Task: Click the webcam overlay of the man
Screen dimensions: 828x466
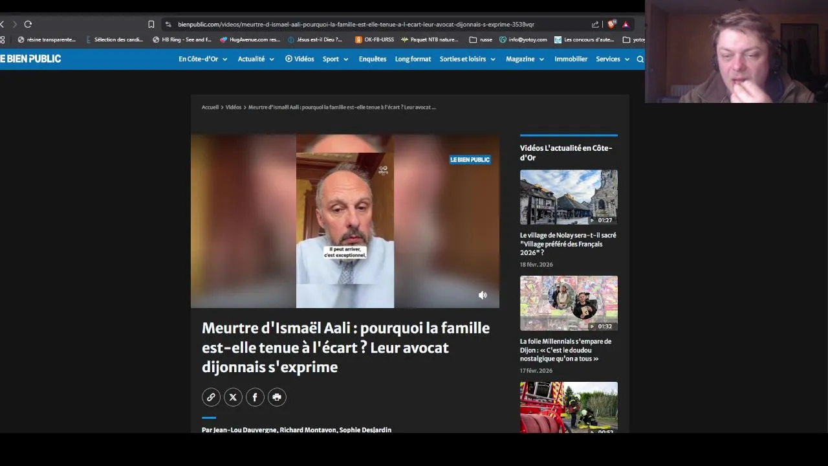Action: pos(736,52)
